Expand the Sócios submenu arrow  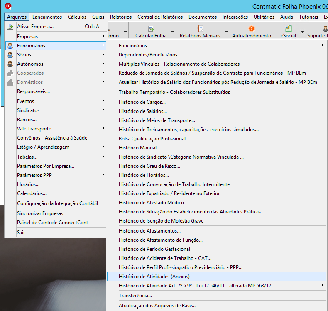click(x=103, y=54)
